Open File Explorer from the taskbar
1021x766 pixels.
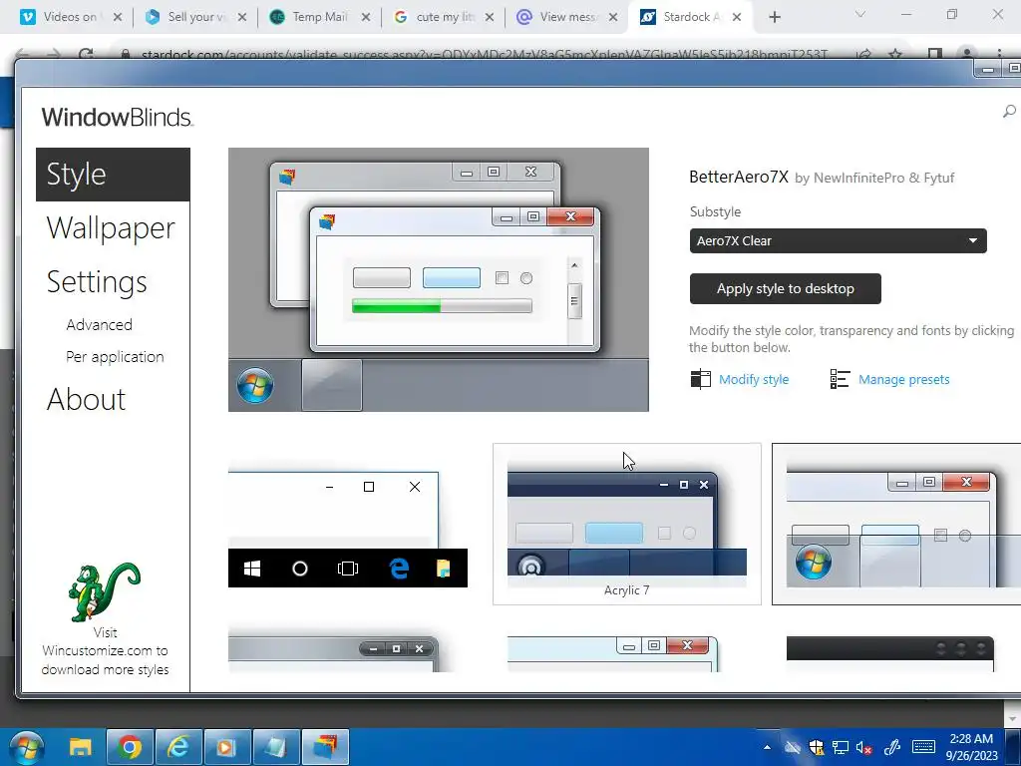point(80,747)
